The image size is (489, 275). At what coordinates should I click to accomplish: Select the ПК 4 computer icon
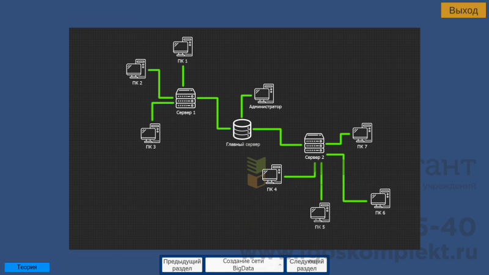[x=271, y=175]
